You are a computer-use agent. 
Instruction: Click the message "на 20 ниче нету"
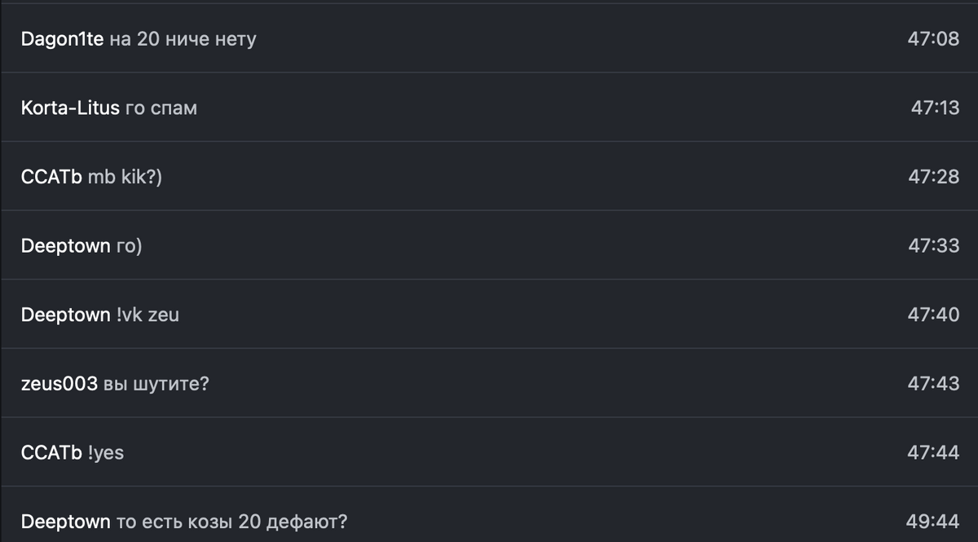[183, 38]
